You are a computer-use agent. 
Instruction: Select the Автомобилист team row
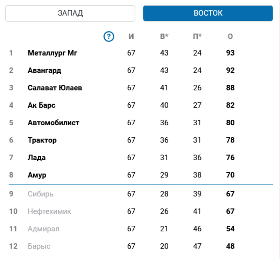(54, 123)
